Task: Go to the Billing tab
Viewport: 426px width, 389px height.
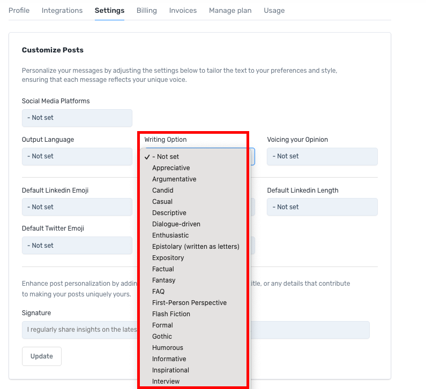Action: pos(147,10)
